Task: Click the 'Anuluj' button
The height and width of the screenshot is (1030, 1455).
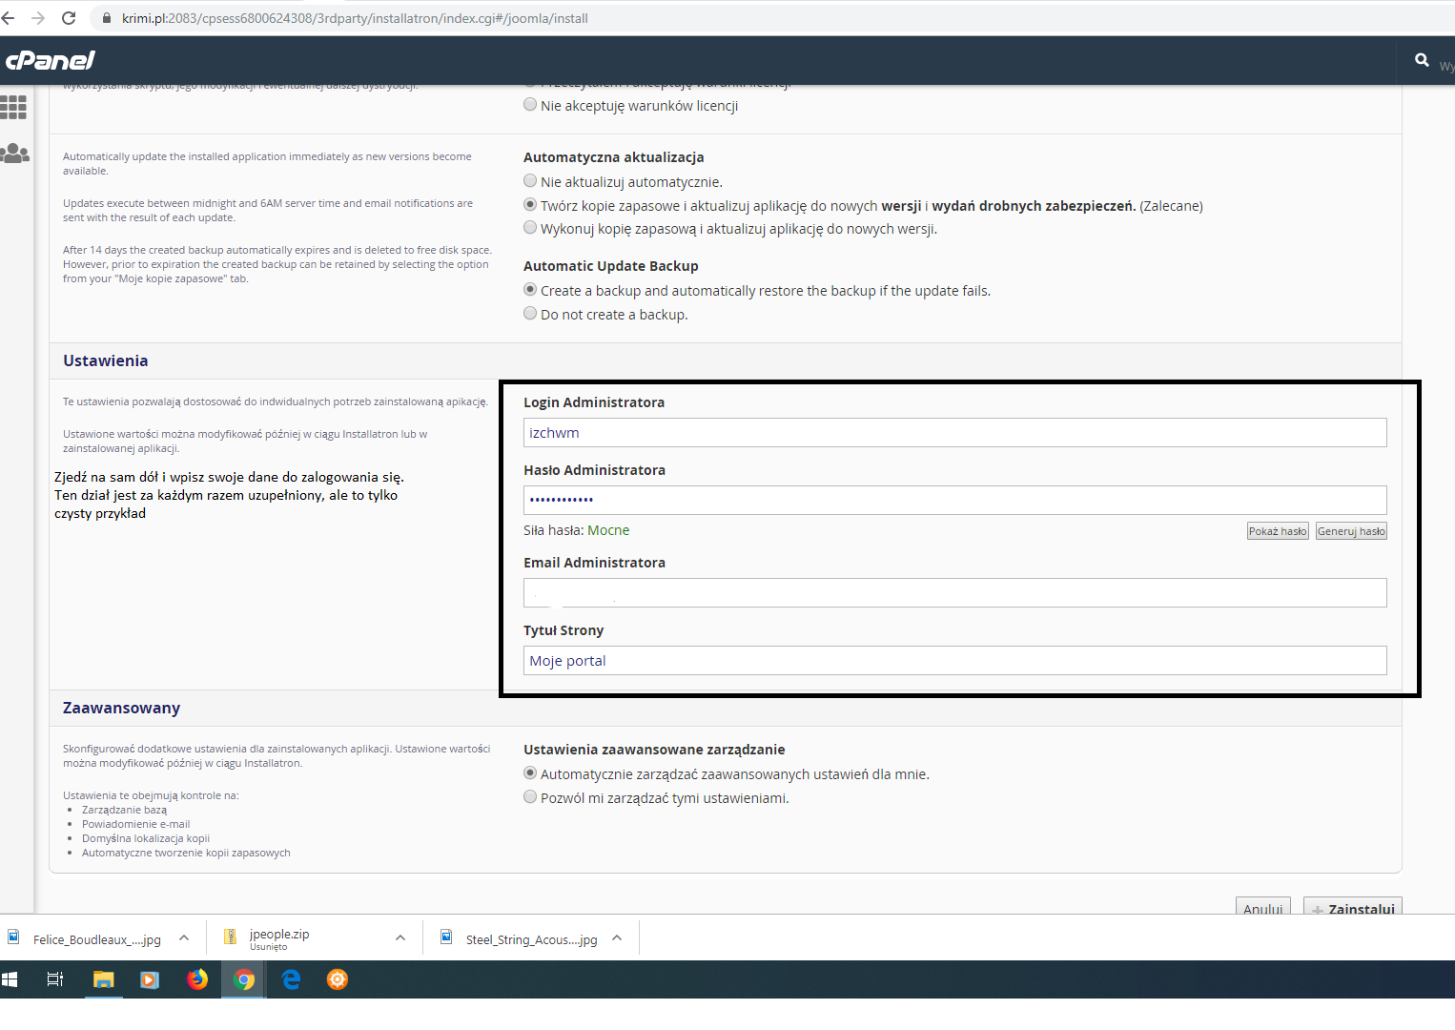Action: (x=1262, y=909)
